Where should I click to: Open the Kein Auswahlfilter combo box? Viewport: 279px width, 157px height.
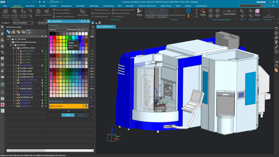click(x=23, y=23)
